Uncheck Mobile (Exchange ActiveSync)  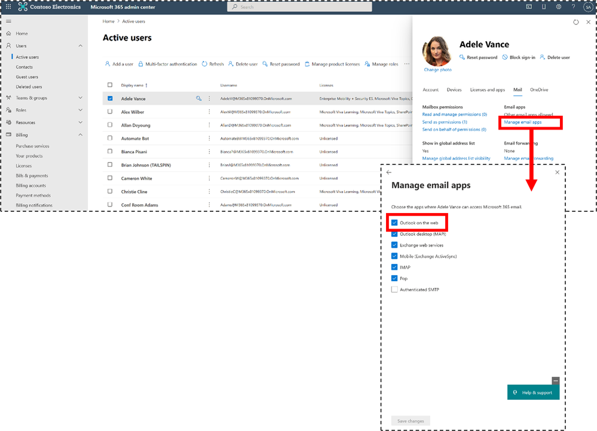[x=394, y=256]
